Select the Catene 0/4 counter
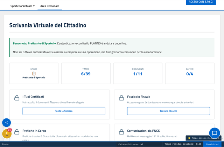The height and width of the screenshot is (147, 224). click(x=190, y=74)
